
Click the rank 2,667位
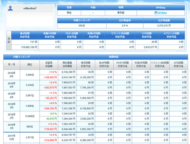(x=30, y=96)
